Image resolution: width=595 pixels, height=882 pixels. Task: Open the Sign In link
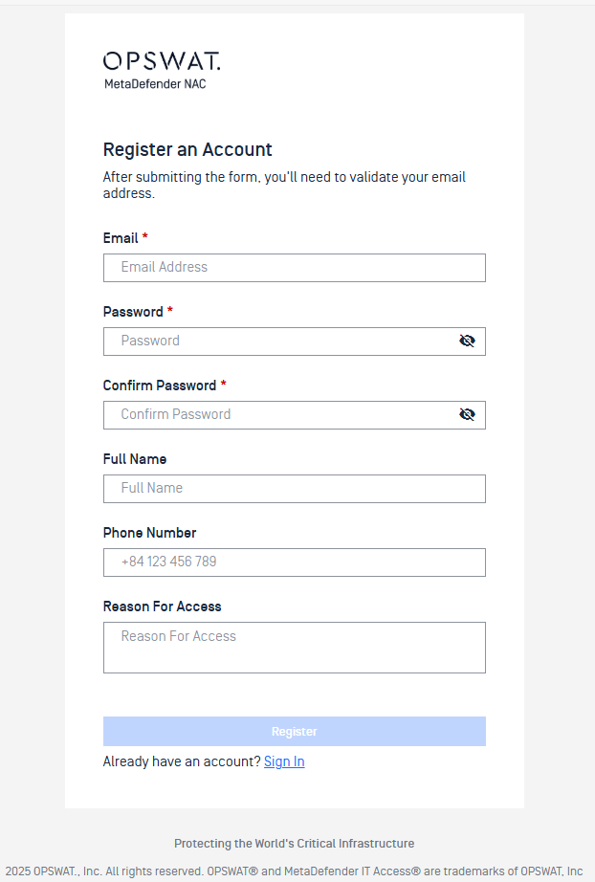[284, 761]
